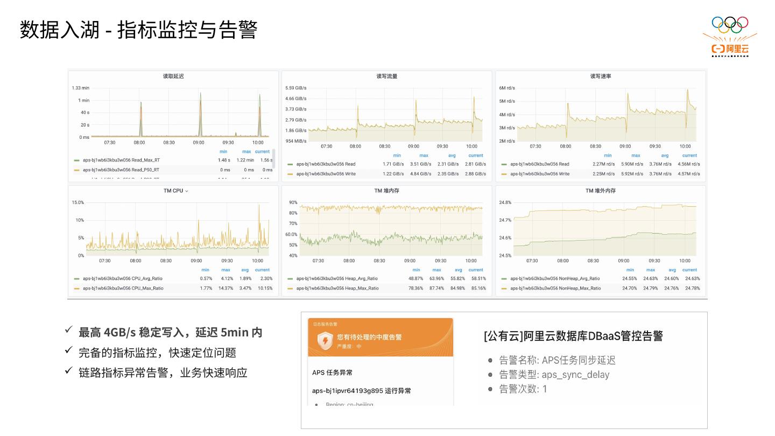The width and height of the screenshot is (775, 436).
Task: Click the 您有待处理的中度告警 banner title
Action: point(369,337)
